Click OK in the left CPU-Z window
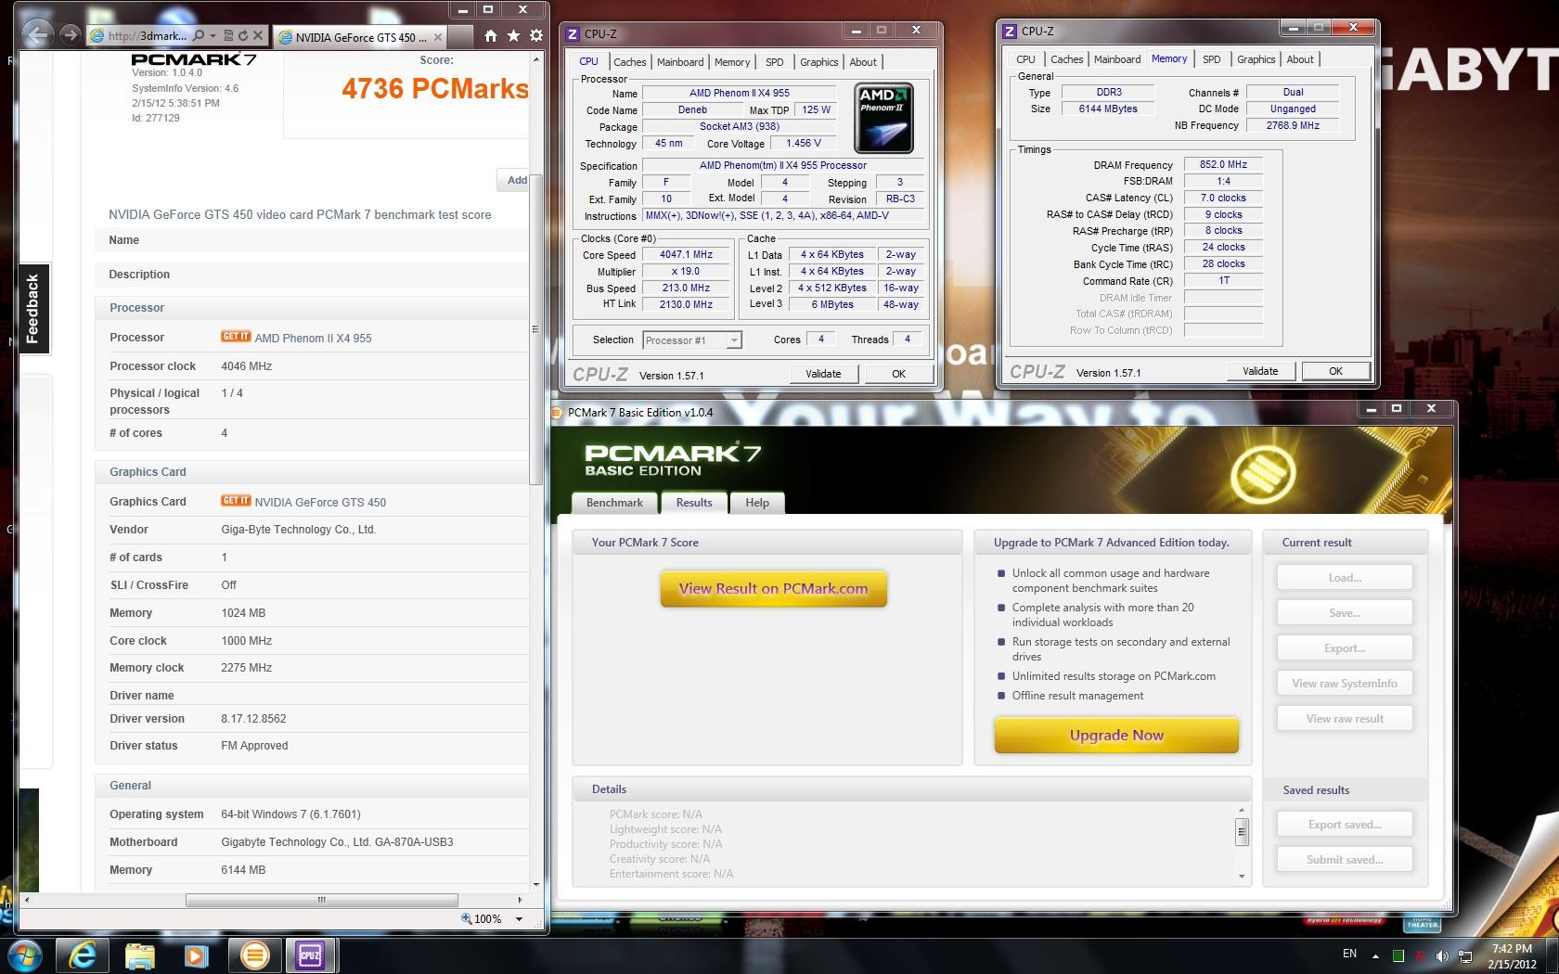Image resolution: width=1559 pixels, height=974 pixels. coord(898,374)
